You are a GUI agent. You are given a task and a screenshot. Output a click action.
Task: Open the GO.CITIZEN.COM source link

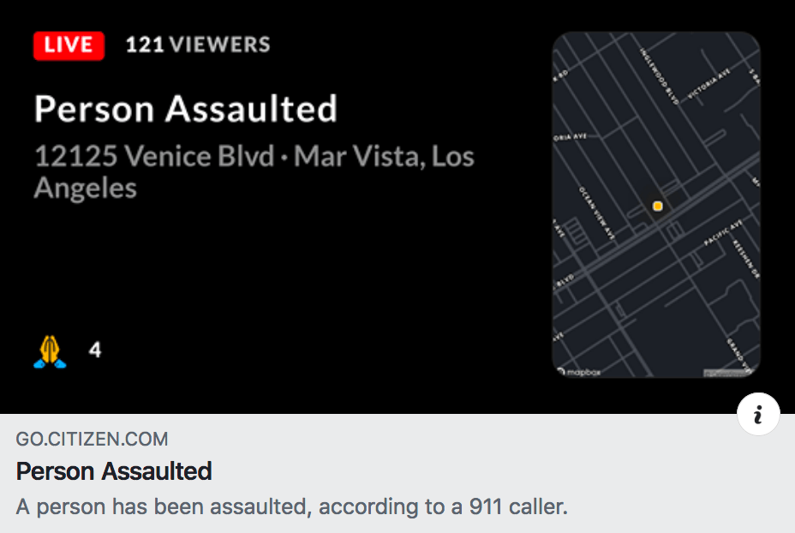click(92, 440)
